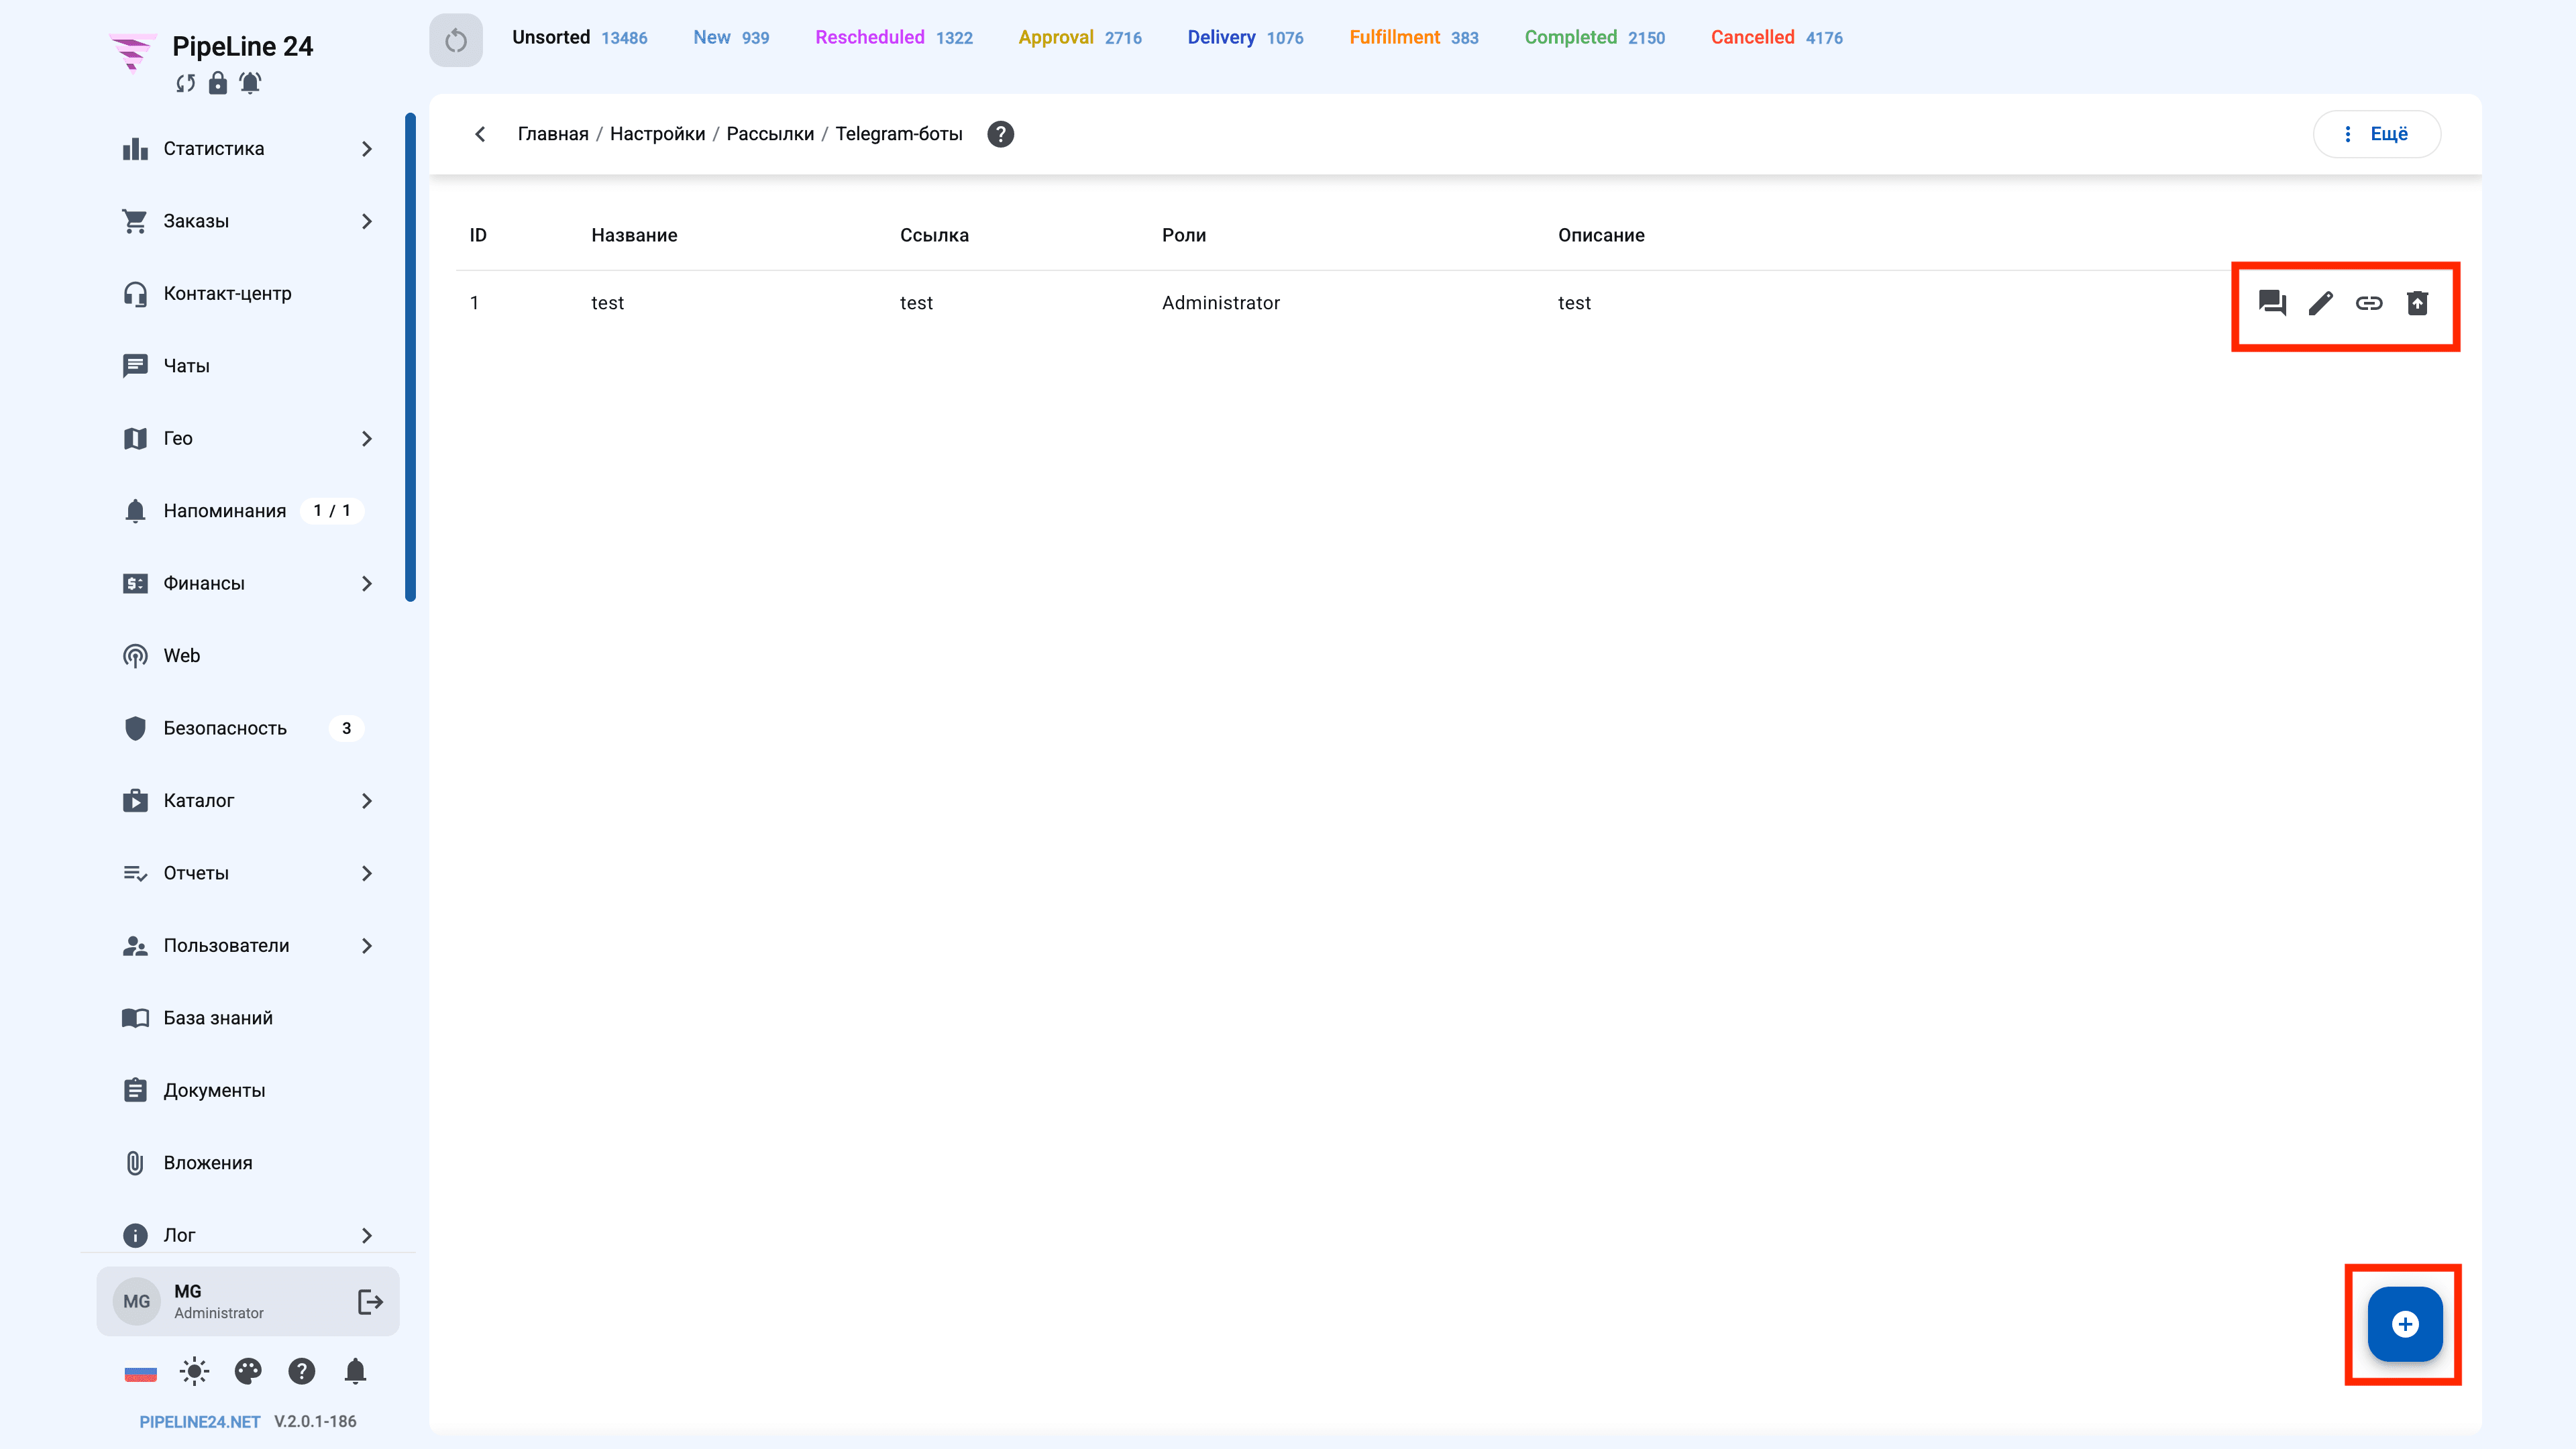Viewport: 2576px width, 1449px height.
Task: Open help from bottom sidebar icons
Action: click(x=301, y=1371)
